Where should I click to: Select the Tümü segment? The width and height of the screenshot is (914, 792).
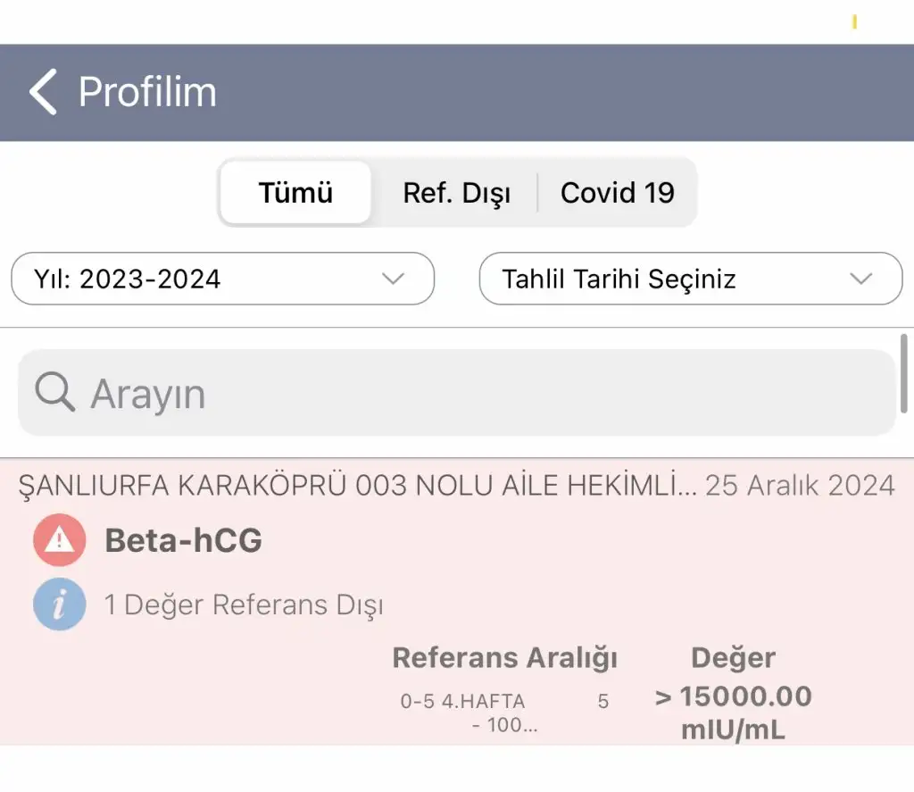(295, 193)
